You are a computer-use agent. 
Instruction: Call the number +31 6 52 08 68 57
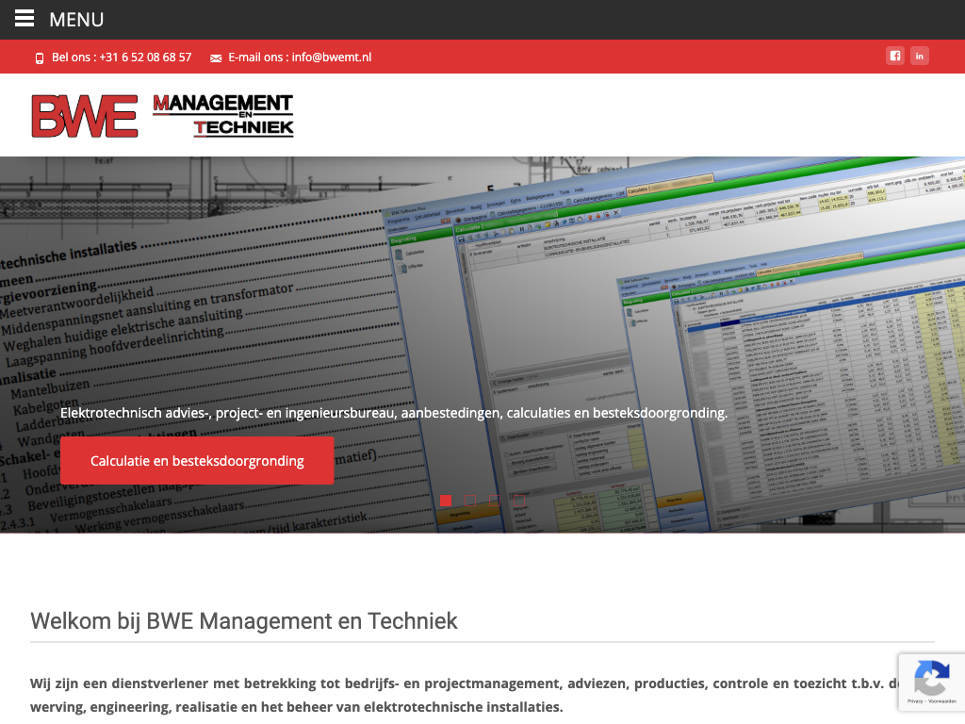(144, 58)
